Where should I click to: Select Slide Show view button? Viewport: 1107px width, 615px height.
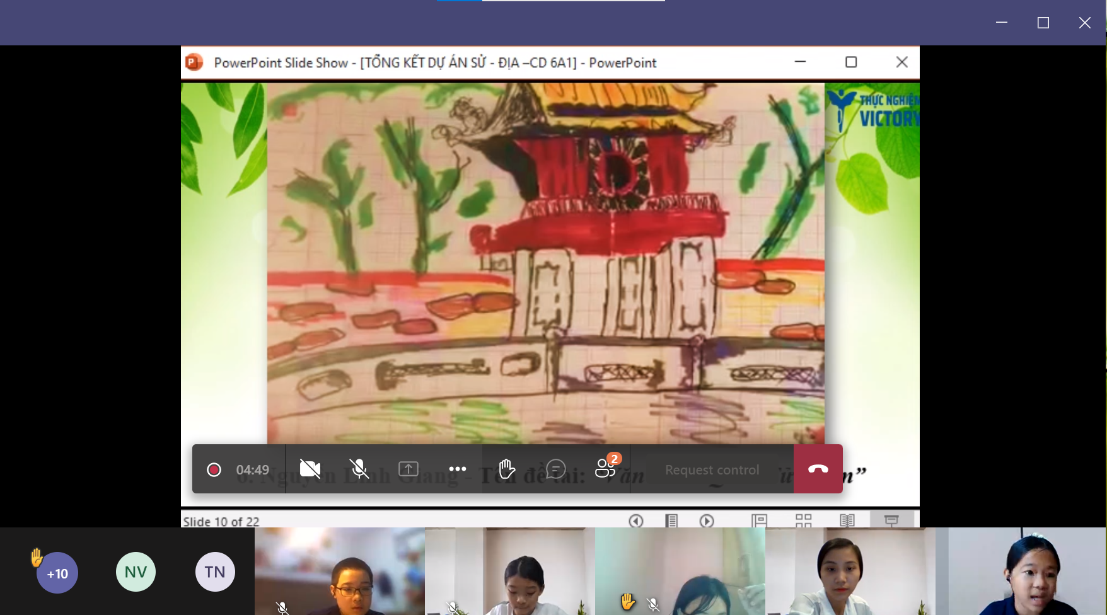pyautogui.click(x=891, y=520)
